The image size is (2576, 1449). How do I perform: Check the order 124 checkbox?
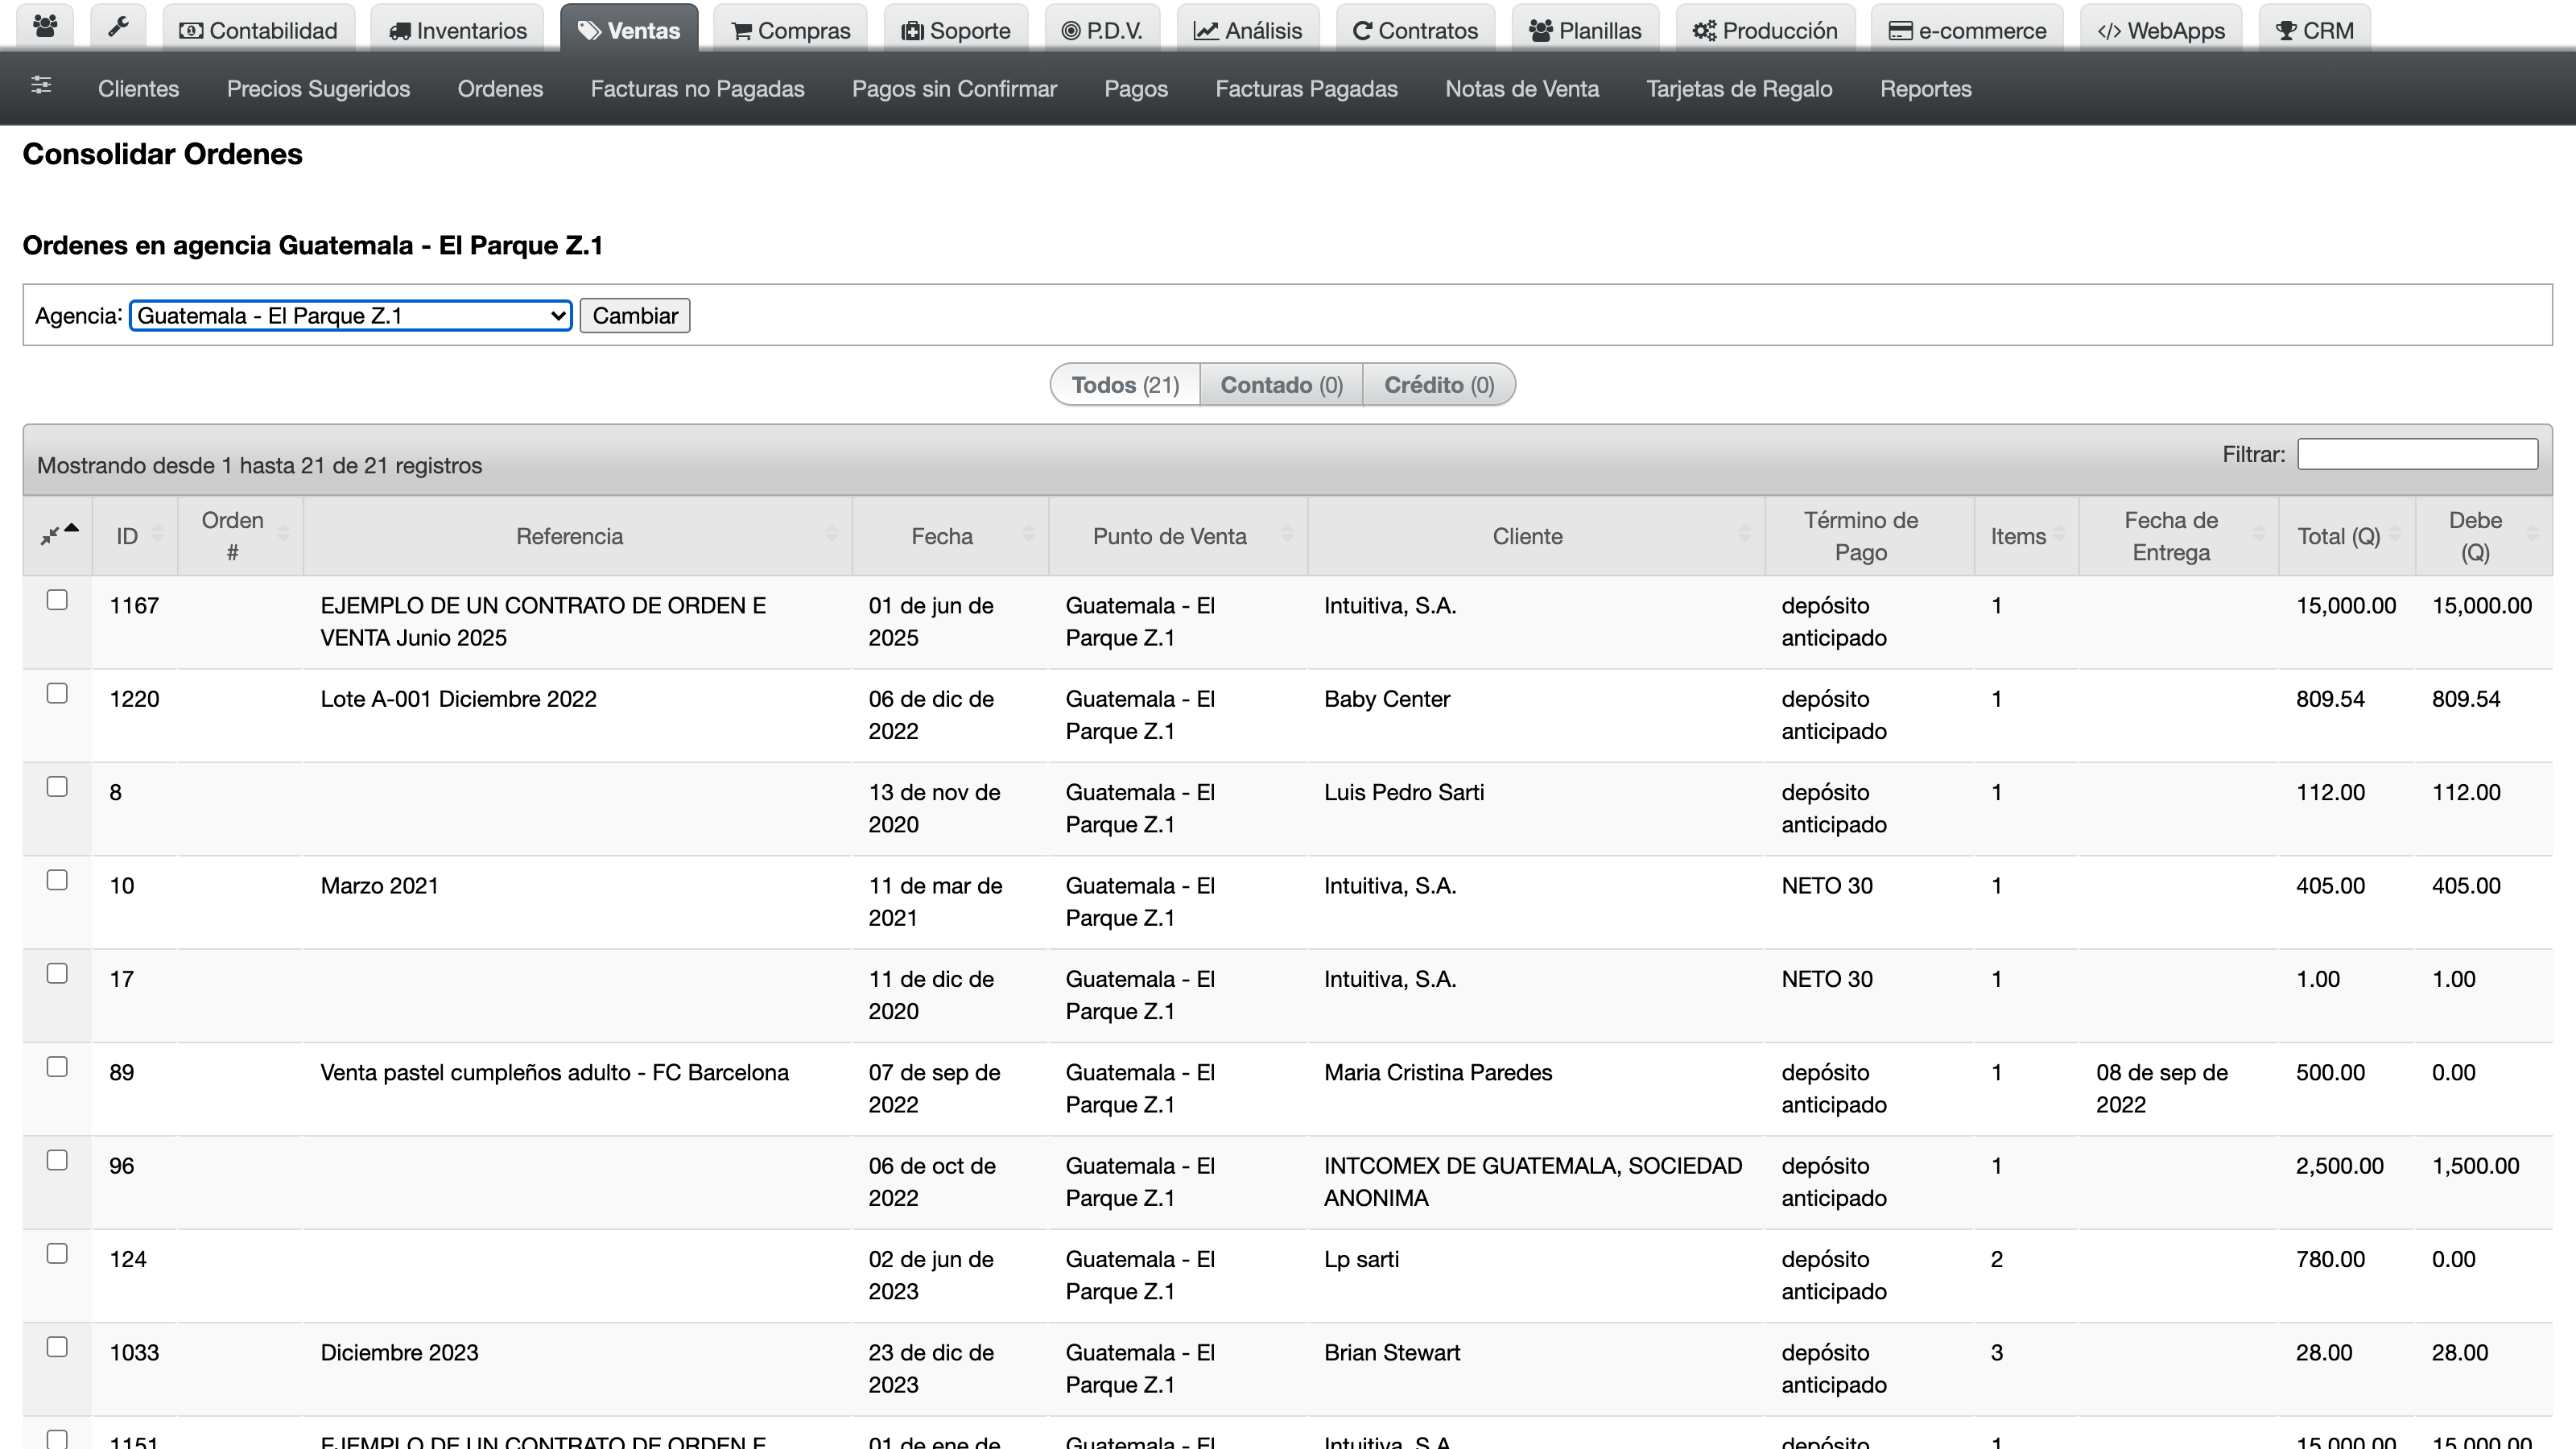(x=57, y=1253)
